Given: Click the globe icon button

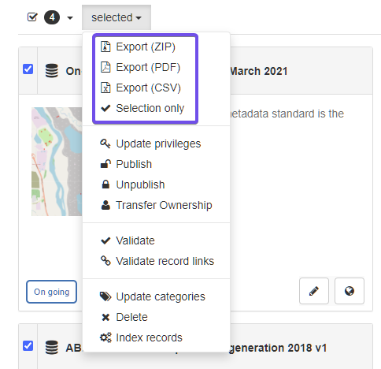Looking at the screenshot, I should pyautogui.click(x=350, y=291).
